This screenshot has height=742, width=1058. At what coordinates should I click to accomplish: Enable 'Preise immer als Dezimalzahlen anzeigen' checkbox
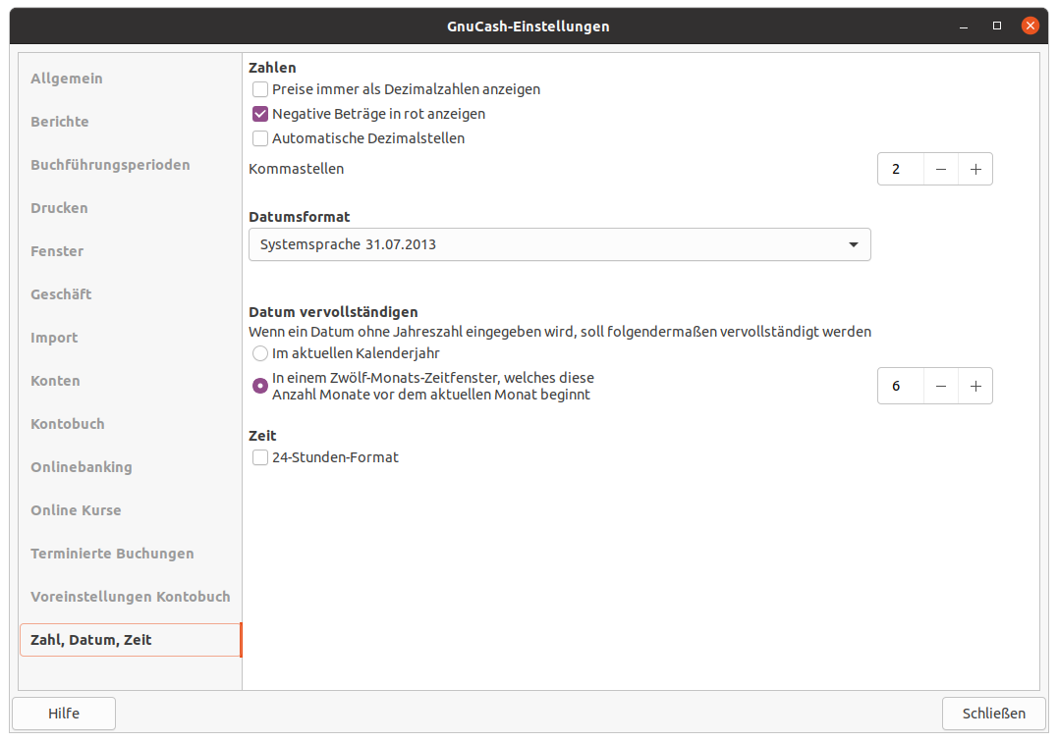tap(260, 89)
